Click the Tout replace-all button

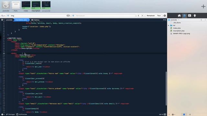pos(159,15)
